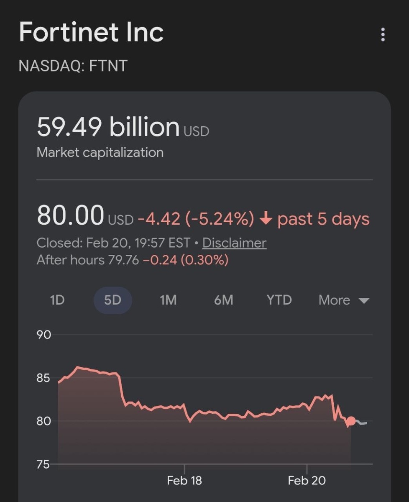Image resolution: width=409 pixels, height=502 pixels.
Task: Switch to the 6M chart range
Action: 223,300
